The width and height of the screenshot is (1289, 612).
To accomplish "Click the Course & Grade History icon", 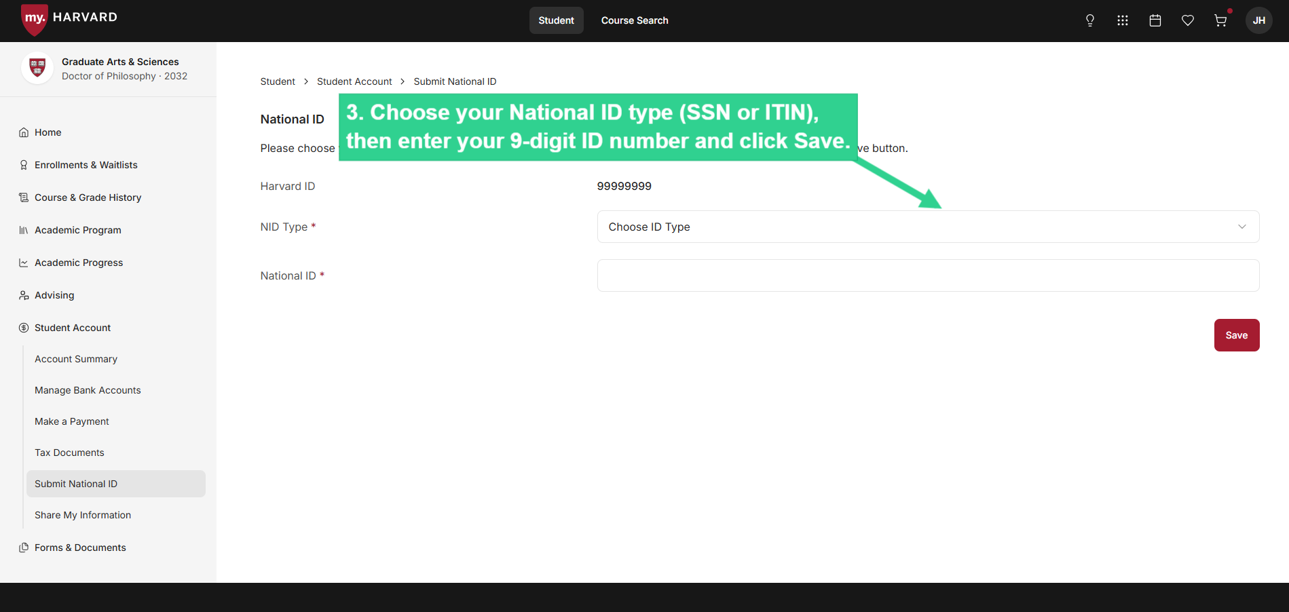I will click(x=24, y=197).
